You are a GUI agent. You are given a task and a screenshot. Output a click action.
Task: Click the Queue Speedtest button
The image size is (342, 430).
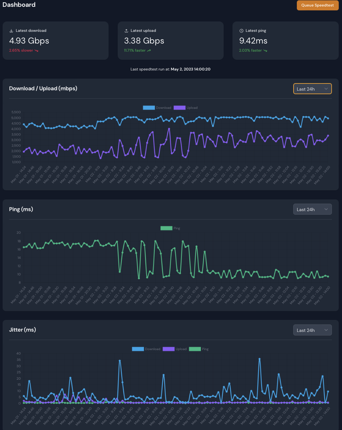(x=318, y=5)
